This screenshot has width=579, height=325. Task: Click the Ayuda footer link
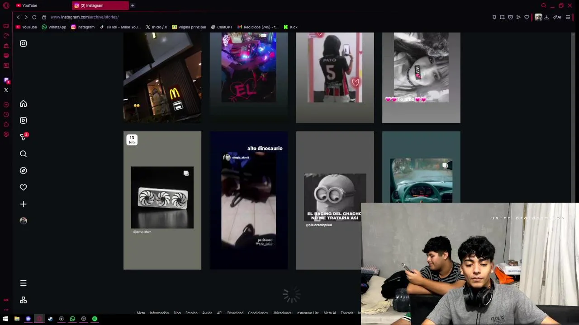[207, 313]
